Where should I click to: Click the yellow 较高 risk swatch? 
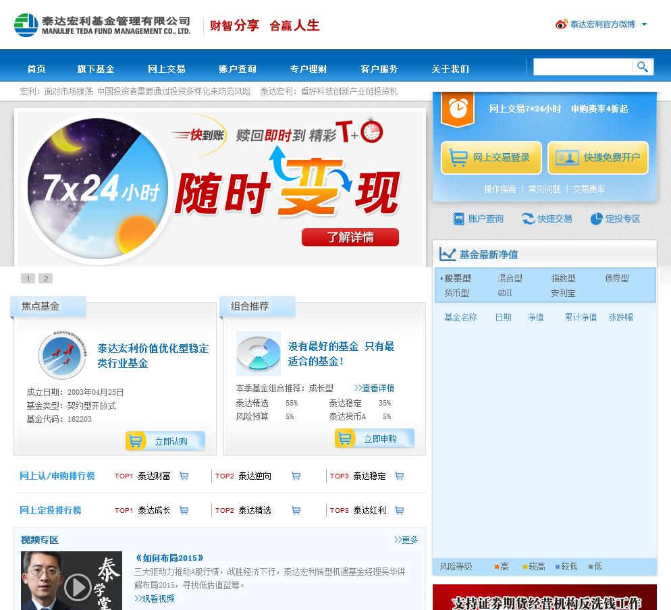tap(525, 567)
